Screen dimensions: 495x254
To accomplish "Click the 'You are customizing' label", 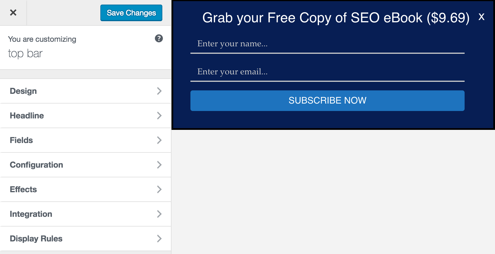I will [x=42, y=39].
